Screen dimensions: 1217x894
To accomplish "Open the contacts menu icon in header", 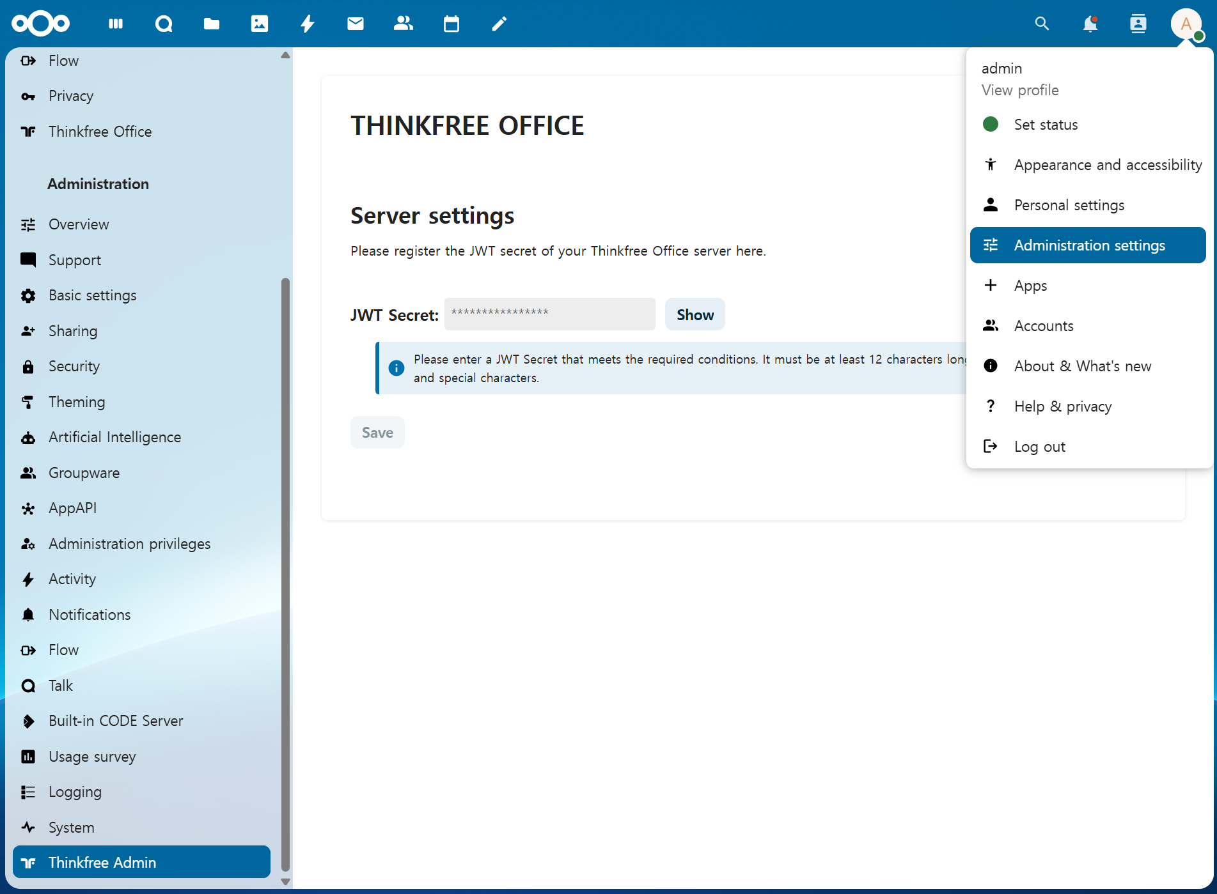I will click(1138, 24).
